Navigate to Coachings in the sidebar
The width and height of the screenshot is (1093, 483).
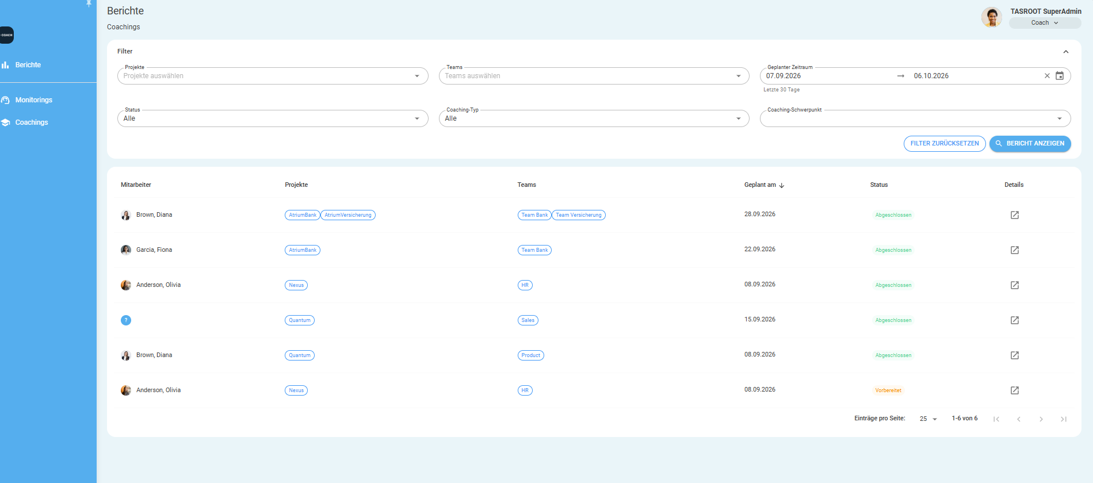point(32,122)
